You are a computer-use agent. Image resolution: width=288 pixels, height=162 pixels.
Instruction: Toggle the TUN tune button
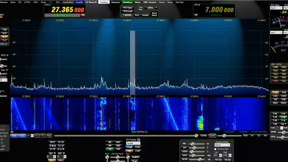4,30
